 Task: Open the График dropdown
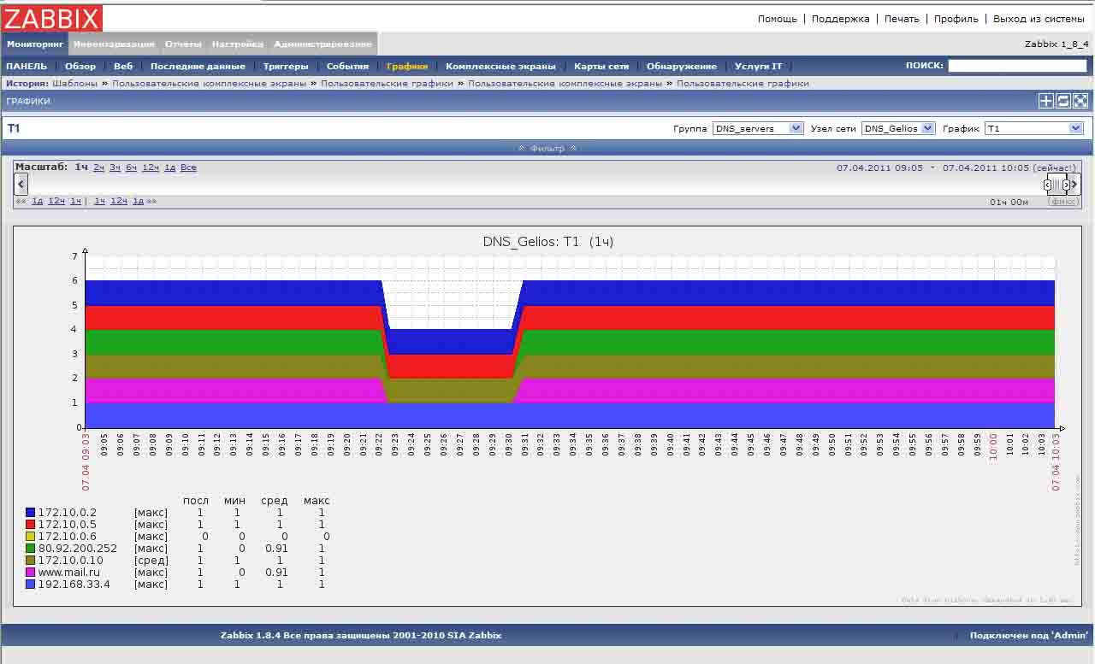[1033, 128]
